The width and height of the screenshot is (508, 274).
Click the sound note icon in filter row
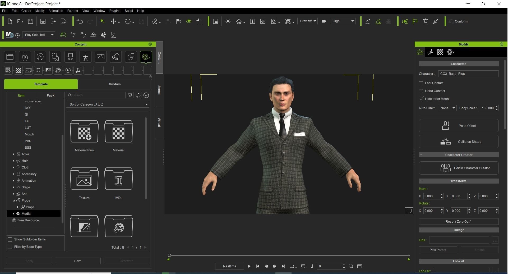pyautogui.click(x=78, y=70)
